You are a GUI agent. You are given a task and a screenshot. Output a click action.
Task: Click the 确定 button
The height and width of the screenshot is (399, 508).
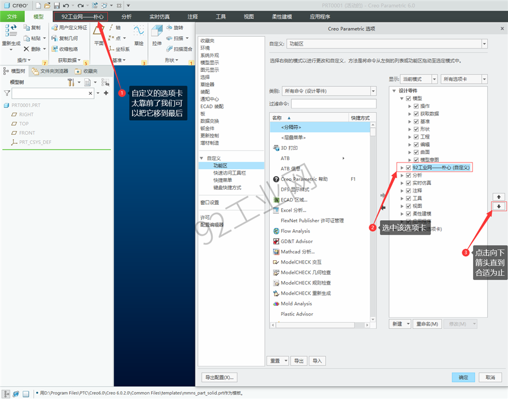463,378
